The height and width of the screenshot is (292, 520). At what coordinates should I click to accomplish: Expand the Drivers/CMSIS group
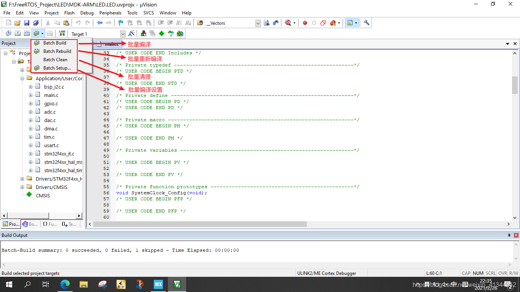pyautogui.click(x=22, y=187)
